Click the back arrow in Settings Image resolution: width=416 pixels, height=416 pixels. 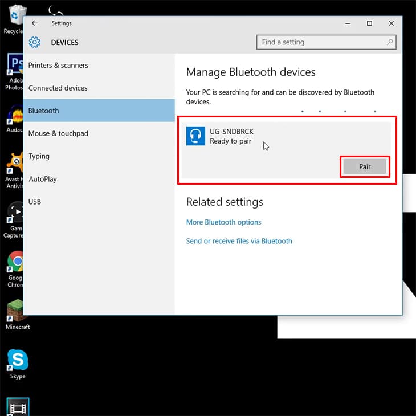(x=35, y=23)
